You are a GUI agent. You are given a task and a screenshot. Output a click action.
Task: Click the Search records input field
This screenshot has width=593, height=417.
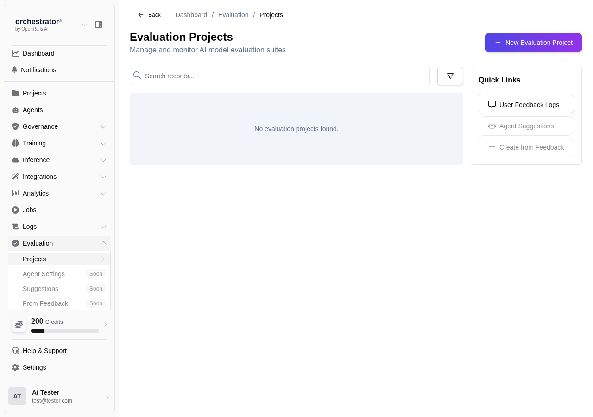click(280, 76)
